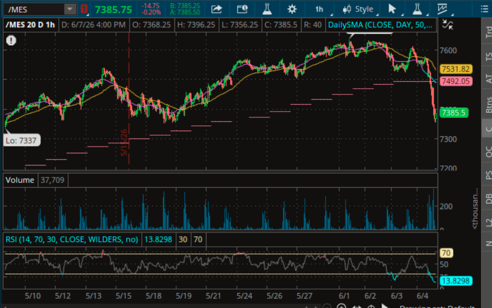The height and width of the screenshot is (308, 492).
Task: Open the L2 side panel tab
Action: [488, 223]
